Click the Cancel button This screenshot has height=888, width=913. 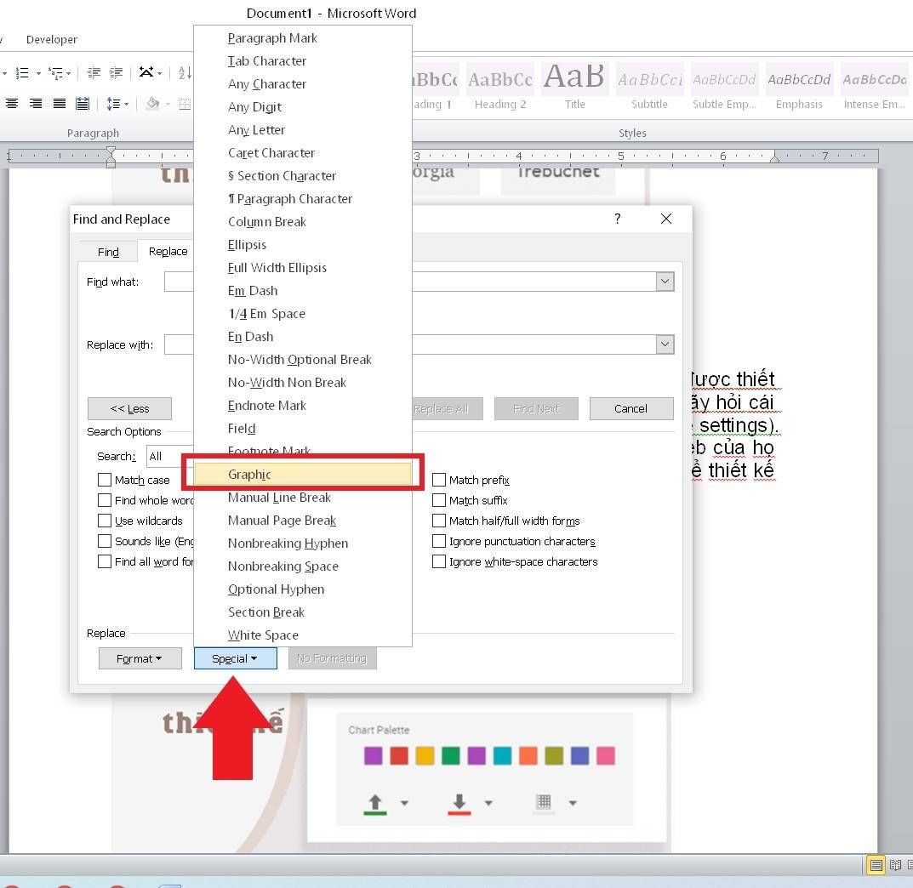631,408
